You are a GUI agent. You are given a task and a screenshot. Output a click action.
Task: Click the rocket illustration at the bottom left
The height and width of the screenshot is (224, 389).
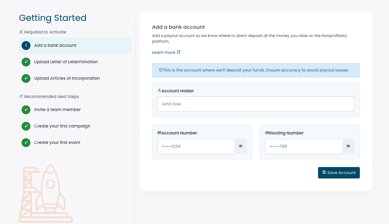(x=46, y=193)
